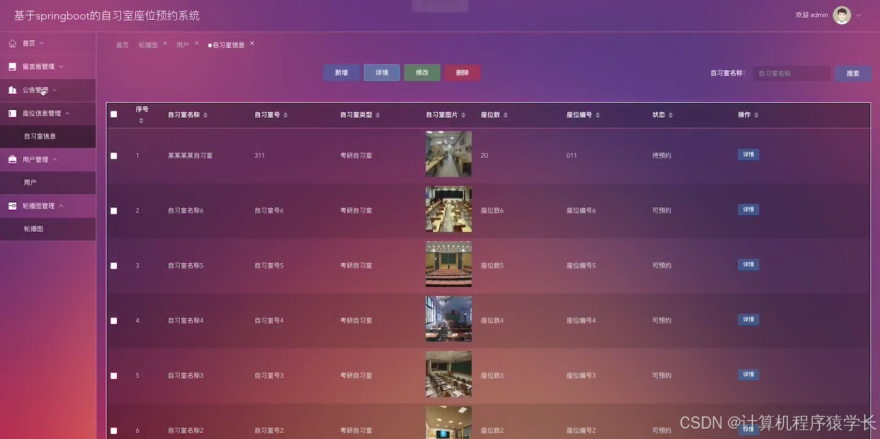Open 自习室信息 in the sidebar

pos(48,137)
